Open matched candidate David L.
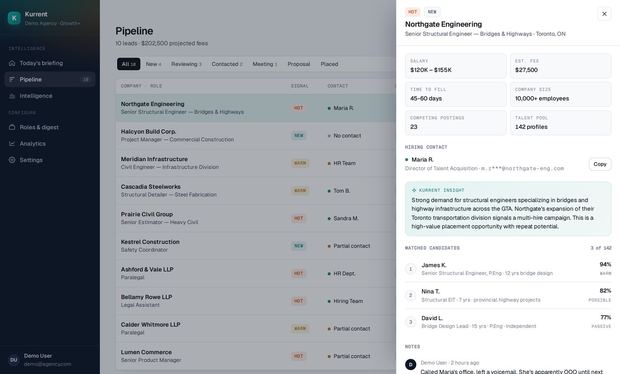The width and height of the screenshot is (620, 374). (508, 322)
